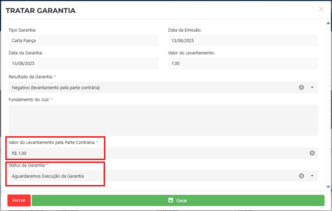
Task: Edit the R$ 1,00 Parte Contrária value field
Action: 149,153
